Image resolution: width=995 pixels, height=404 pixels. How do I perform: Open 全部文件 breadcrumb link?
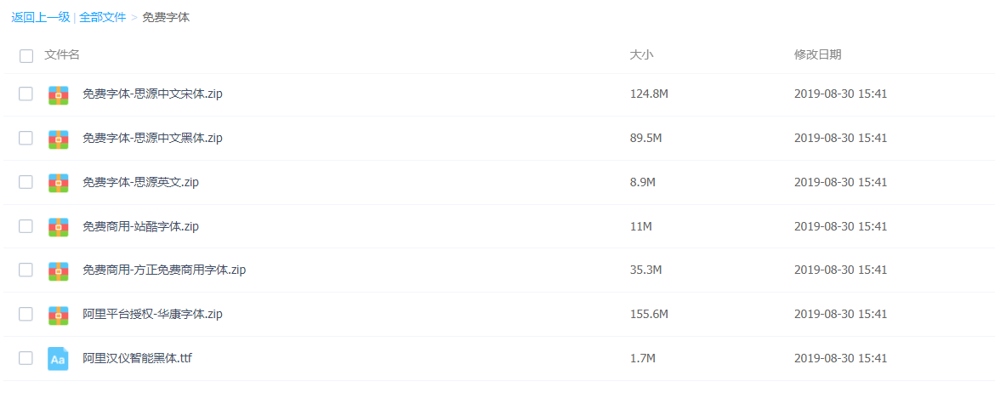102,18
